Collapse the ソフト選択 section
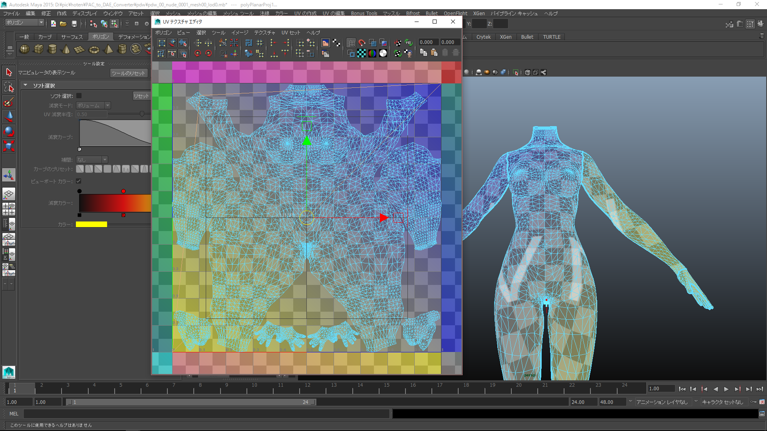This screenshot has height=431, width=767. tap(26, 85)
